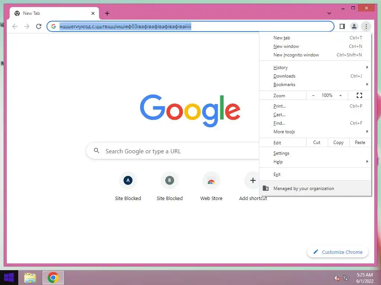Increase zoom with plus button
This screenshot has width=381, height=285.
[340, 95]
